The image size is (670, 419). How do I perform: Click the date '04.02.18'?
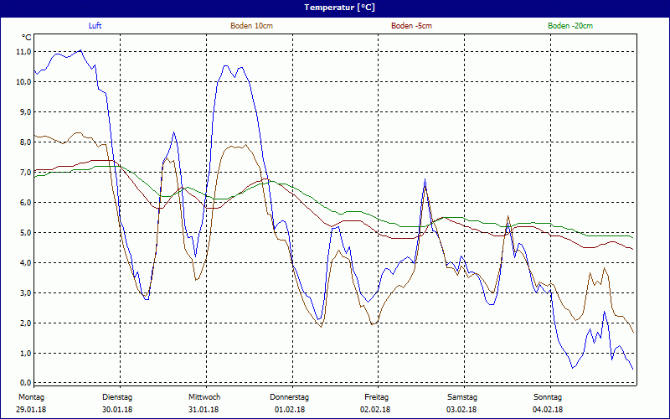click(548, 410)
